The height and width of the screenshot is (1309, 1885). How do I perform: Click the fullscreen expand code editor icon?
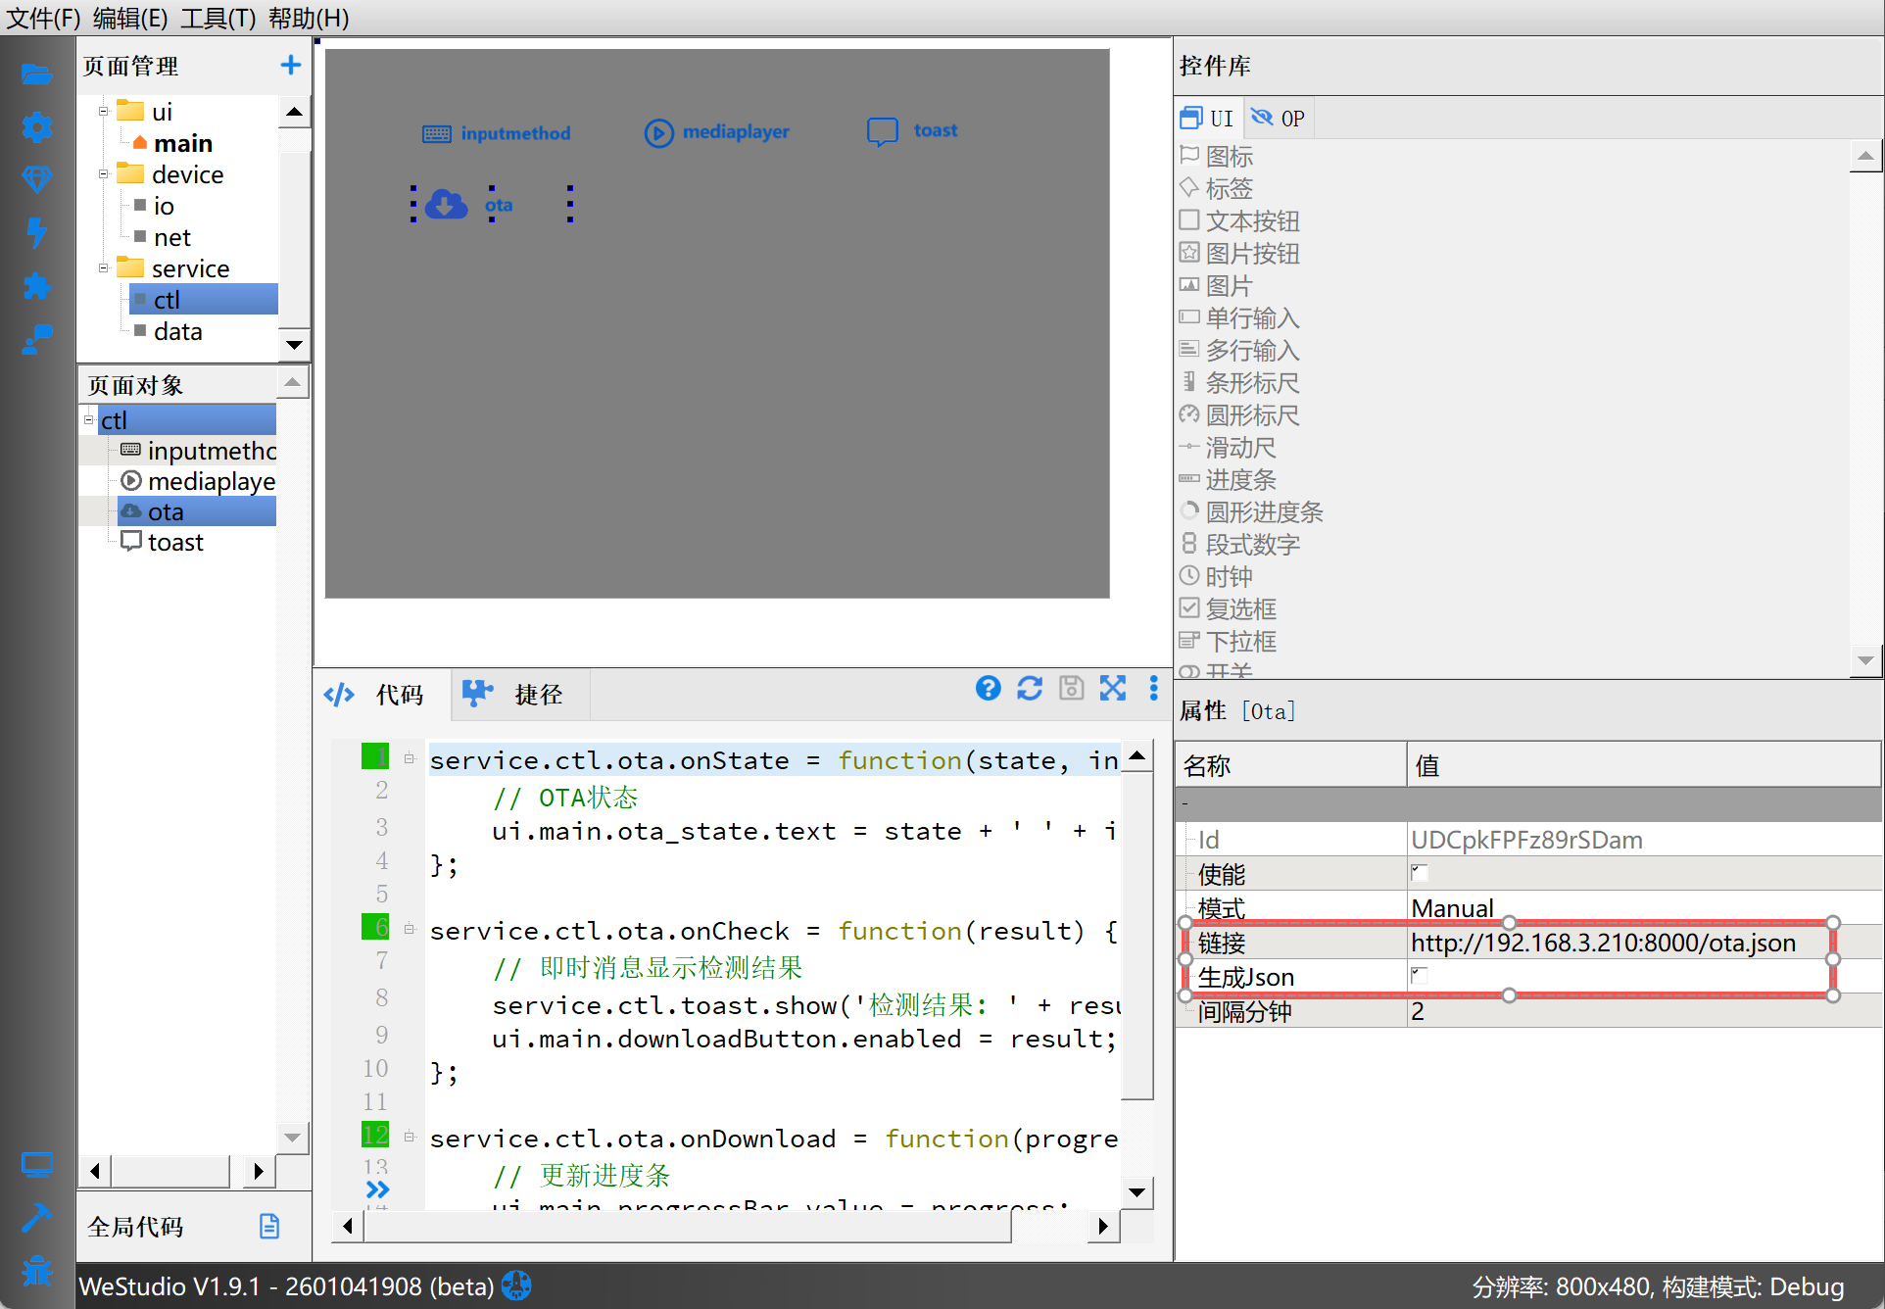point(1113,689)
